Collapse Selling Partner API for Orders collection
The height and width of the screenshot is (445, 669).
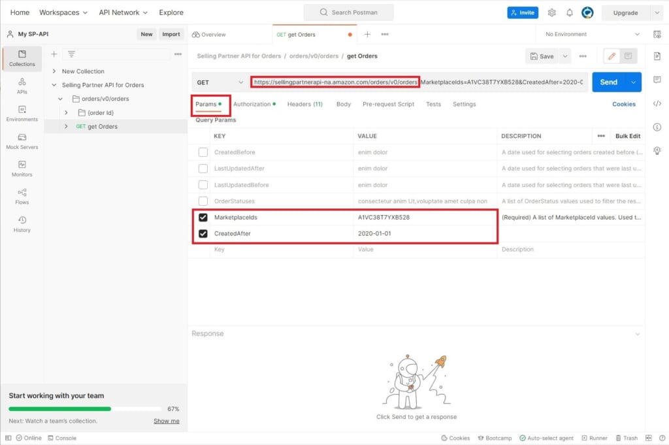54,85
